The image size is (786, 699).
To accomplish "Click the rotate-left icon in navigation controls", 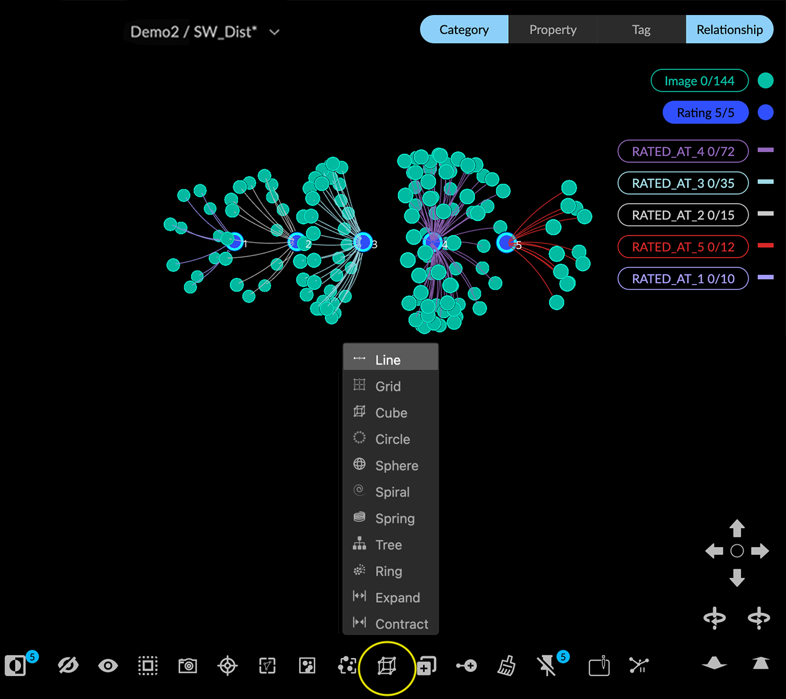I will pos(714,618).
